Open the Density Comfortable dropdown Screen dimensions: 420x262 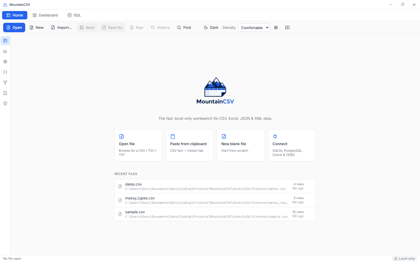(254, 28)
